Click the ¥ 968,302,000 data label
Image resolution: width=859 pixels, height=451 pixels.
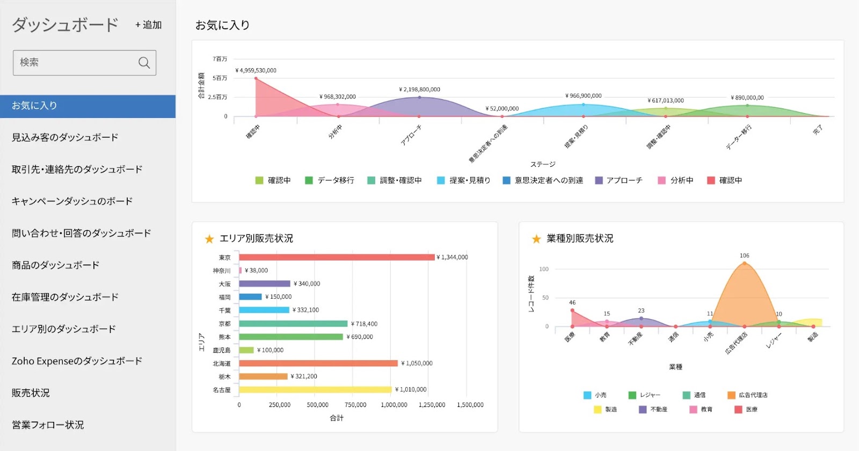point(338,97)
